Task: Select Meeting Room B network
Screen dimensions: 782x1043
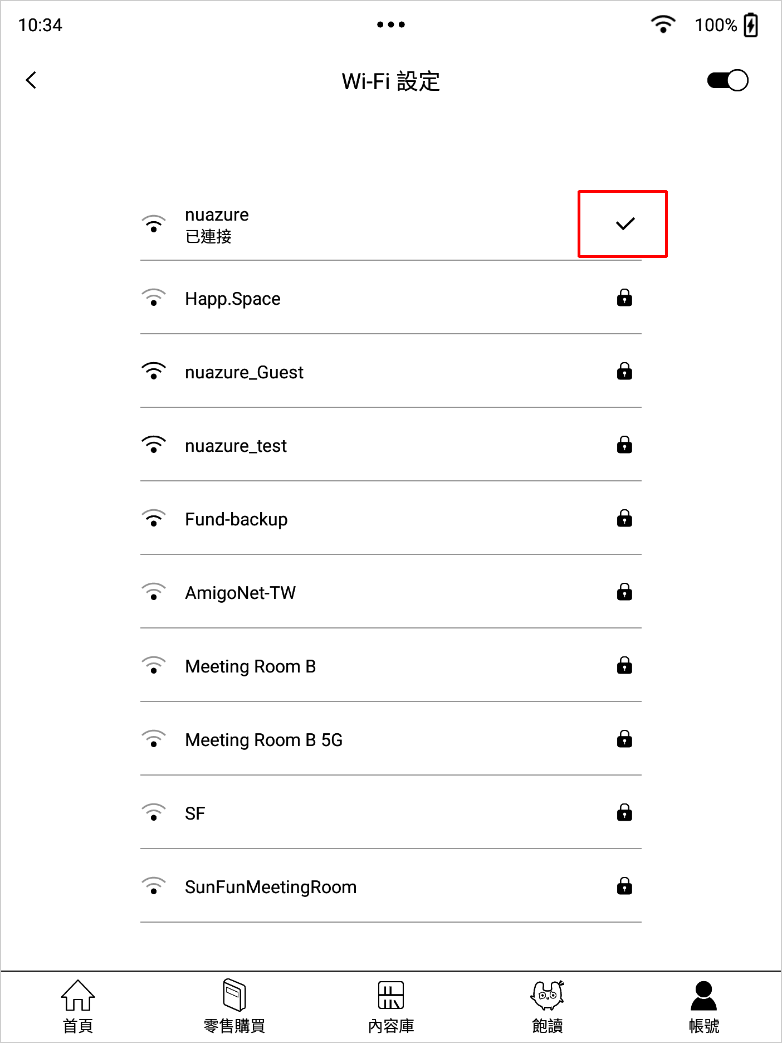Action: [391, 666]
